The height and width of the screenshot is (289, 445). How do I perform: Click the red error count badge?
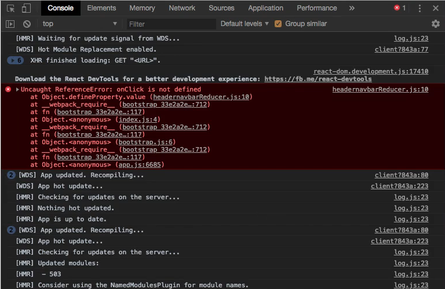tap(400, 8)
